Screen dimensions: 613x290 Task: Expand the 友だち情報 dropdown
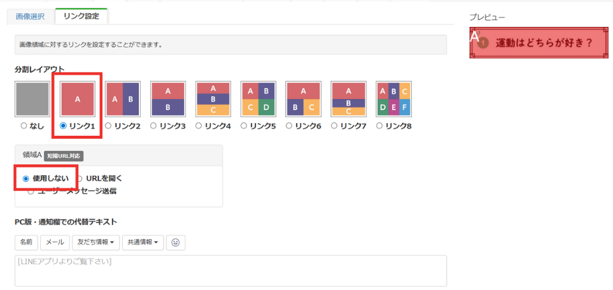[x=95, y=242]
